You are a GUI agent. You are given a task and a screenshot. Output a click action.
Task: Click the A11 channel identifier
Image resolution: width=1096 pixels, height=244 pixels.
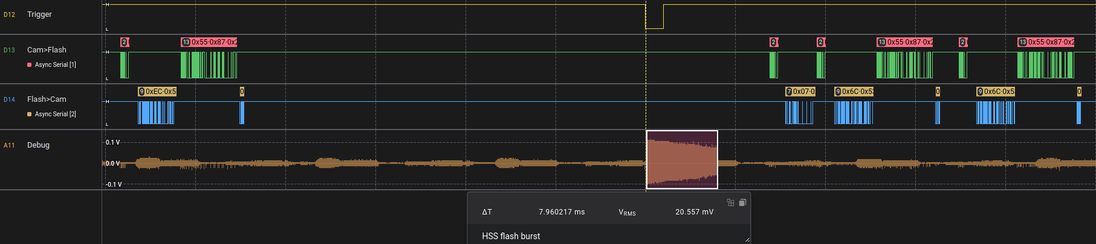pos(9,145)
